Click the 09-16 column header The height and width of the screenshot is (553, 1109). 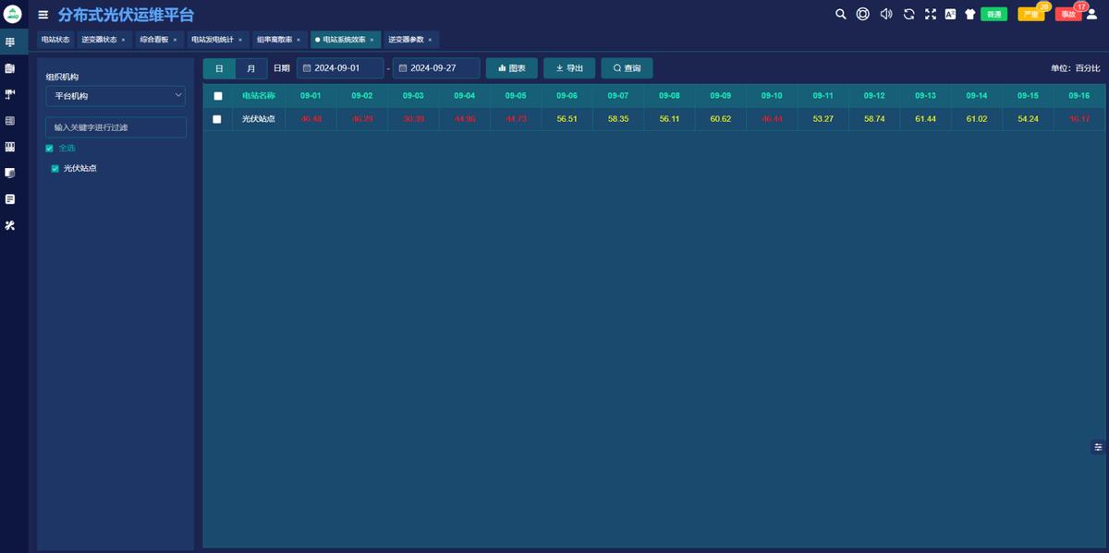pos(1079,96)
